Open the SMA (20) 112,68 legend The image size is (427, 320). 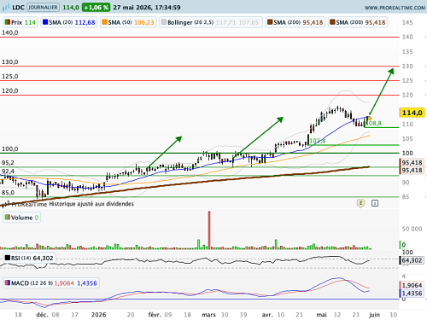point(69,22)
